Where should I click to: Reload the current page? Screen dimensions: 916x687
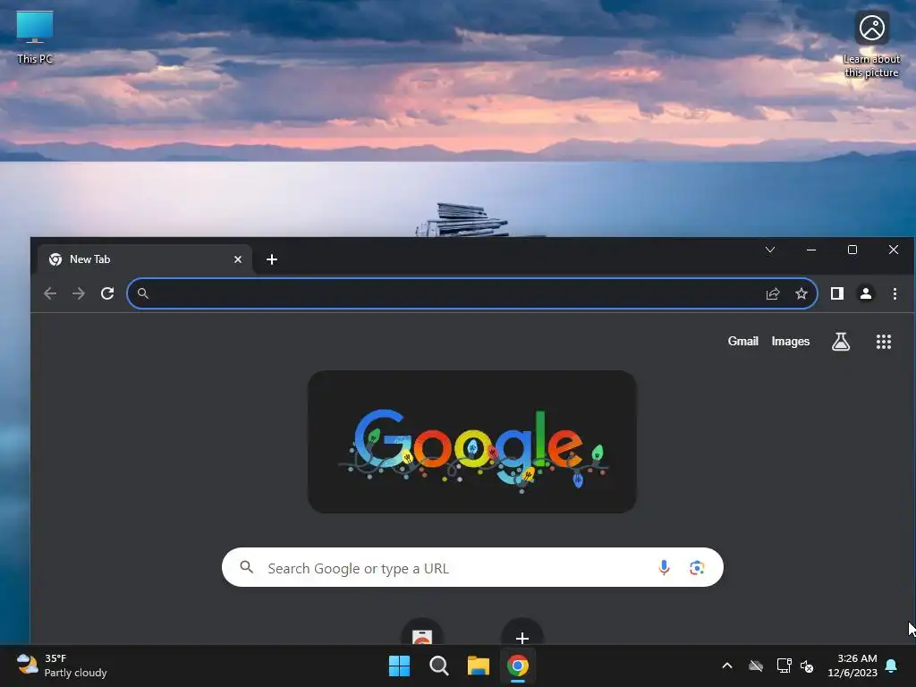click(x=107, y=293)
